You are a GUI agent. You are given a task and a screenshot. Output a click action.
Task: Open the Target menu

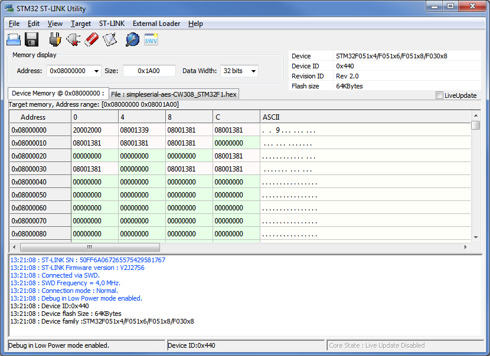click(81, 24)
